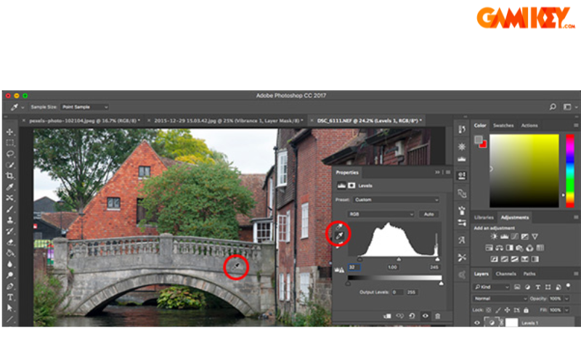Select the Dodge tool

click(x=10, y=275)
